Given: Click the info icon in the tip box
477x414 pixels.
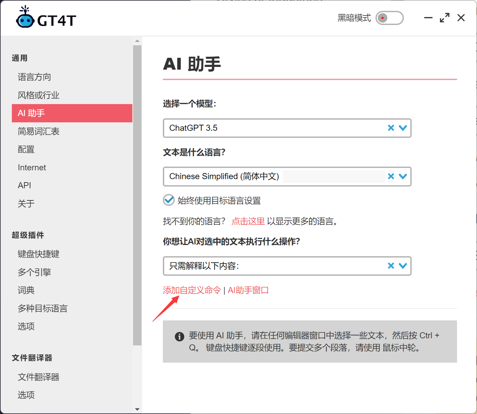Looking at the screenshot, I should click(179, 337).
